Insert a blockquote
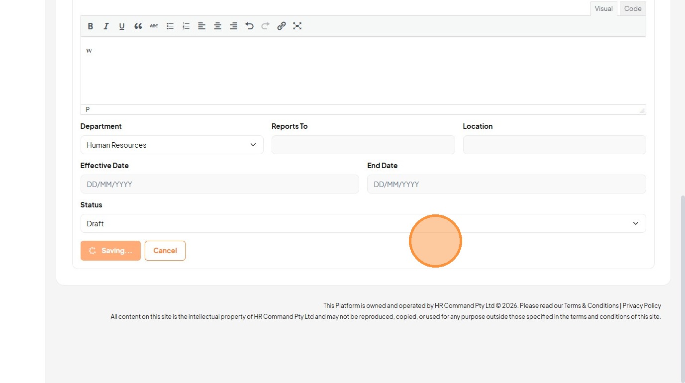 (x=138, y=26)
